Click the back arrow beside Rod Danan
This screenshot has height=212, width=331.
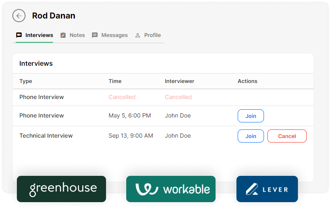click(19, 16)
